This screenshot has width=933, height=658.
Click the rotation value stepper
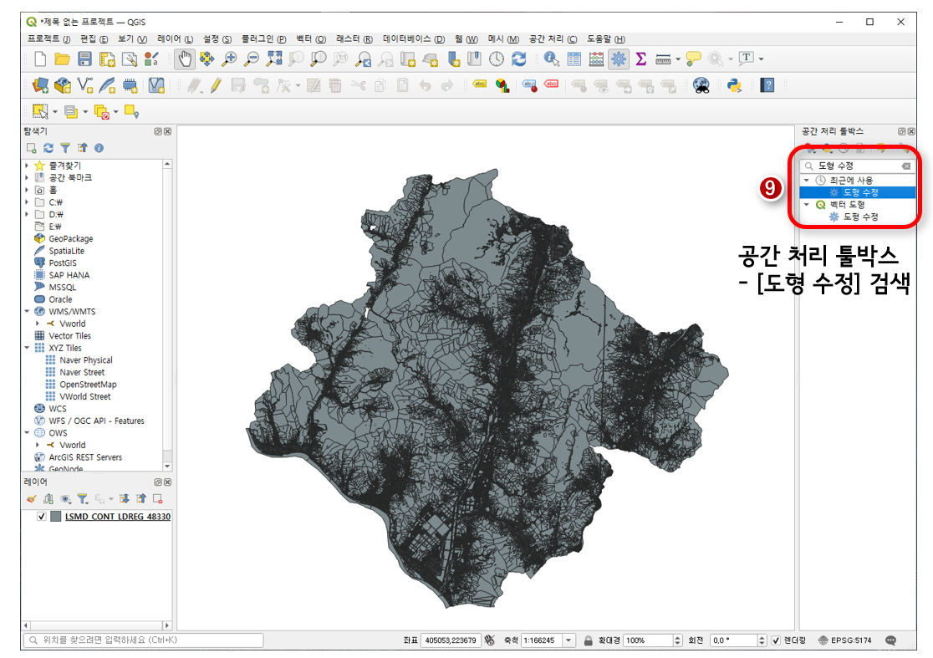pyautogui.click(x=762, y=640)
